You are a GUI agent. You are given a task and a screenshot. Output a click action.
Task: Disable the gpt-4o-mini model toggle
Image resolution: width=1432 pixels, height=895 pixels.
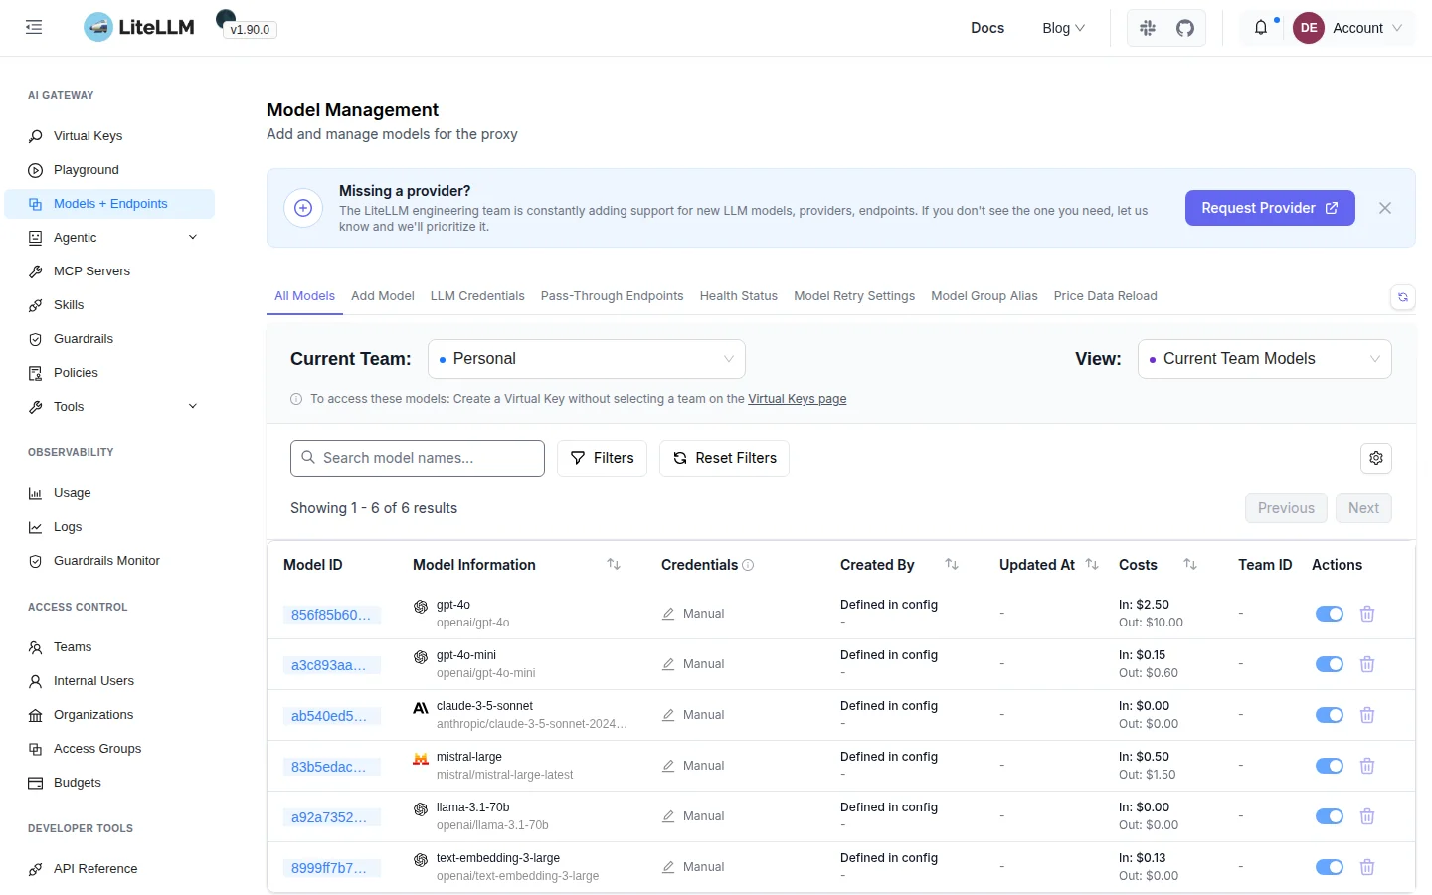click(1330, 664)
